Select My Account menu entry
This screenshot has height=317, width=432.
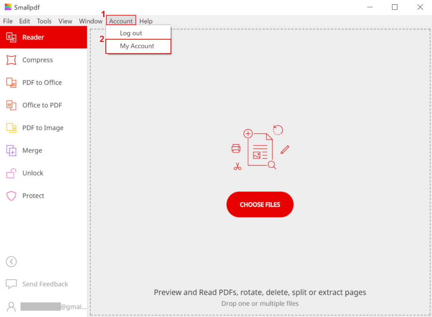(x=138, y=46)
